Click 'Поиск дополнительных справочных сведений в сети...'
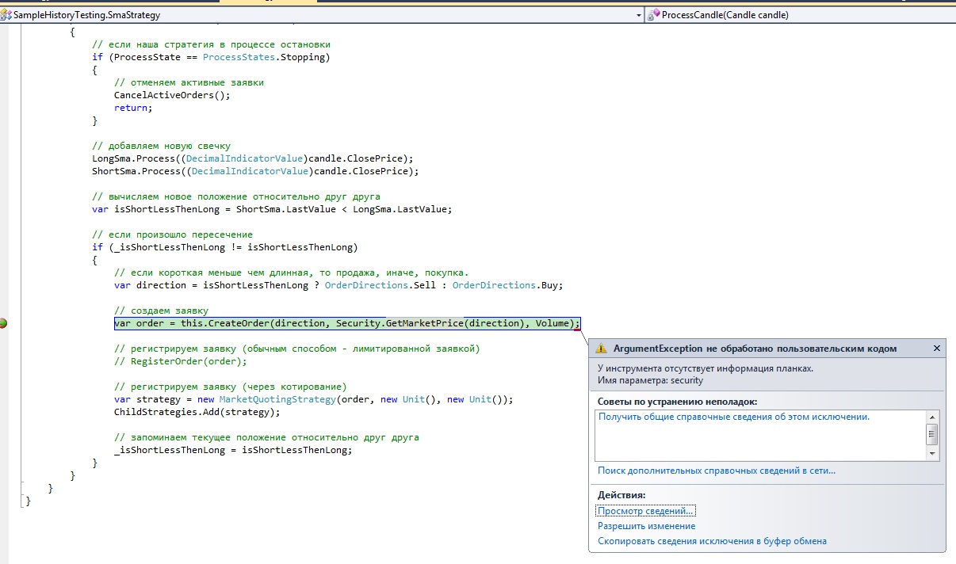This screenshot has height=564, width=956. pos(716,471)
